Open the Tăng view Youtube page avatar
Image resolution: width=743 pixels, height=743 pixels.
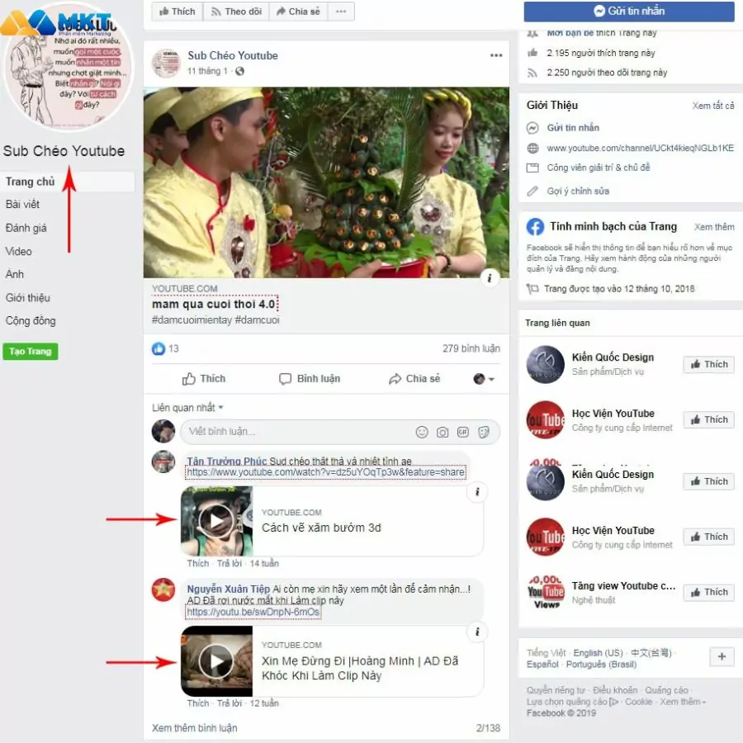click(x=546, y=592)
